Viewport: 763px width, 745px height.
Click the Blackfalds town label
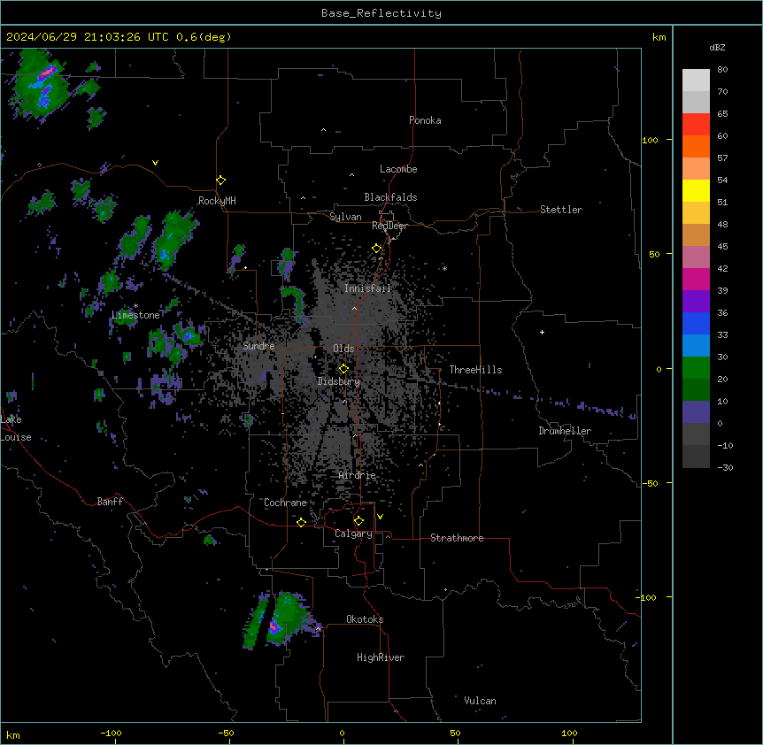coord(390,197)
